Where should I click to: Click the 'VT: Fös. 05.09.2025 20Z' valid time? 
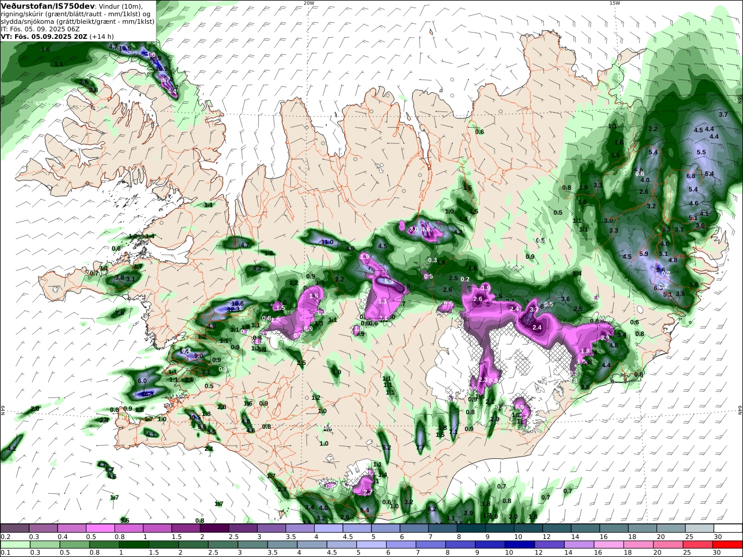[44, 37]
